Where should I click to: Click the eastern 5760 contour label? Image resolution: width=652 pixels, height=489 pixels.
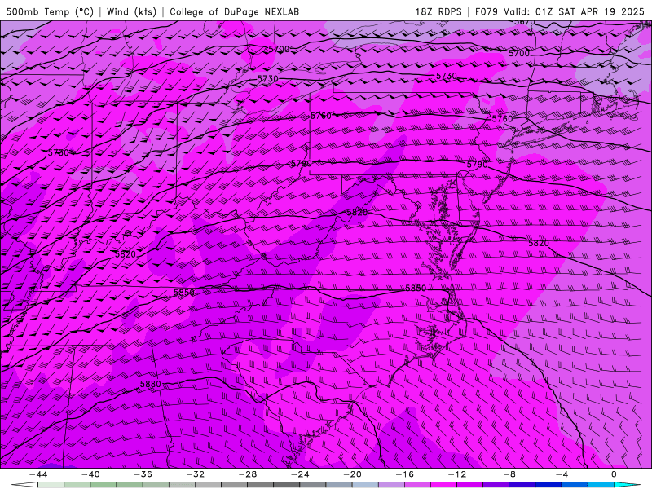(x=502, y=119)
